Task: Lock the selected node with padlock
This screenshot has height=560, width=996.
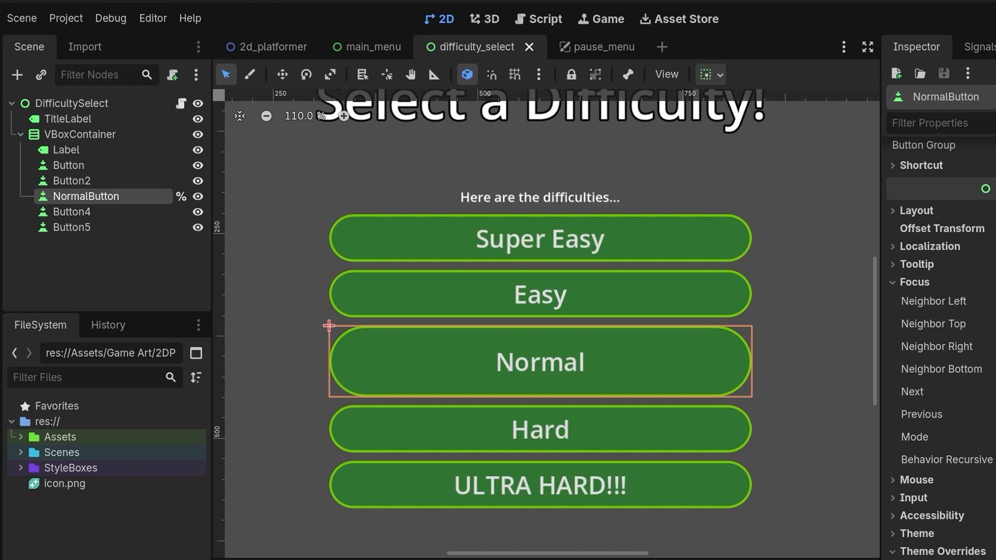Action: 571,74
